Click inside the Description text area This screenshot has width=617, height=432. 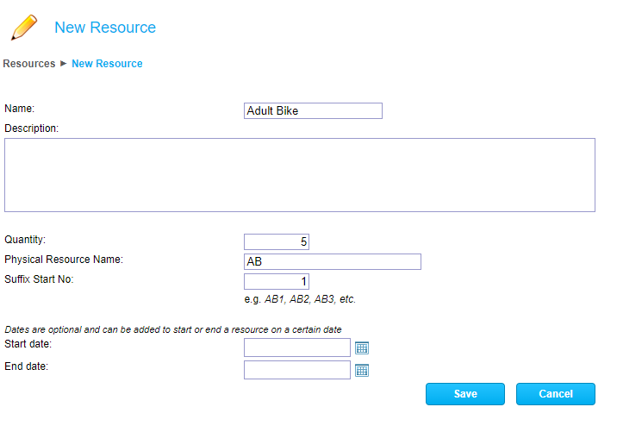coord(299,174)
